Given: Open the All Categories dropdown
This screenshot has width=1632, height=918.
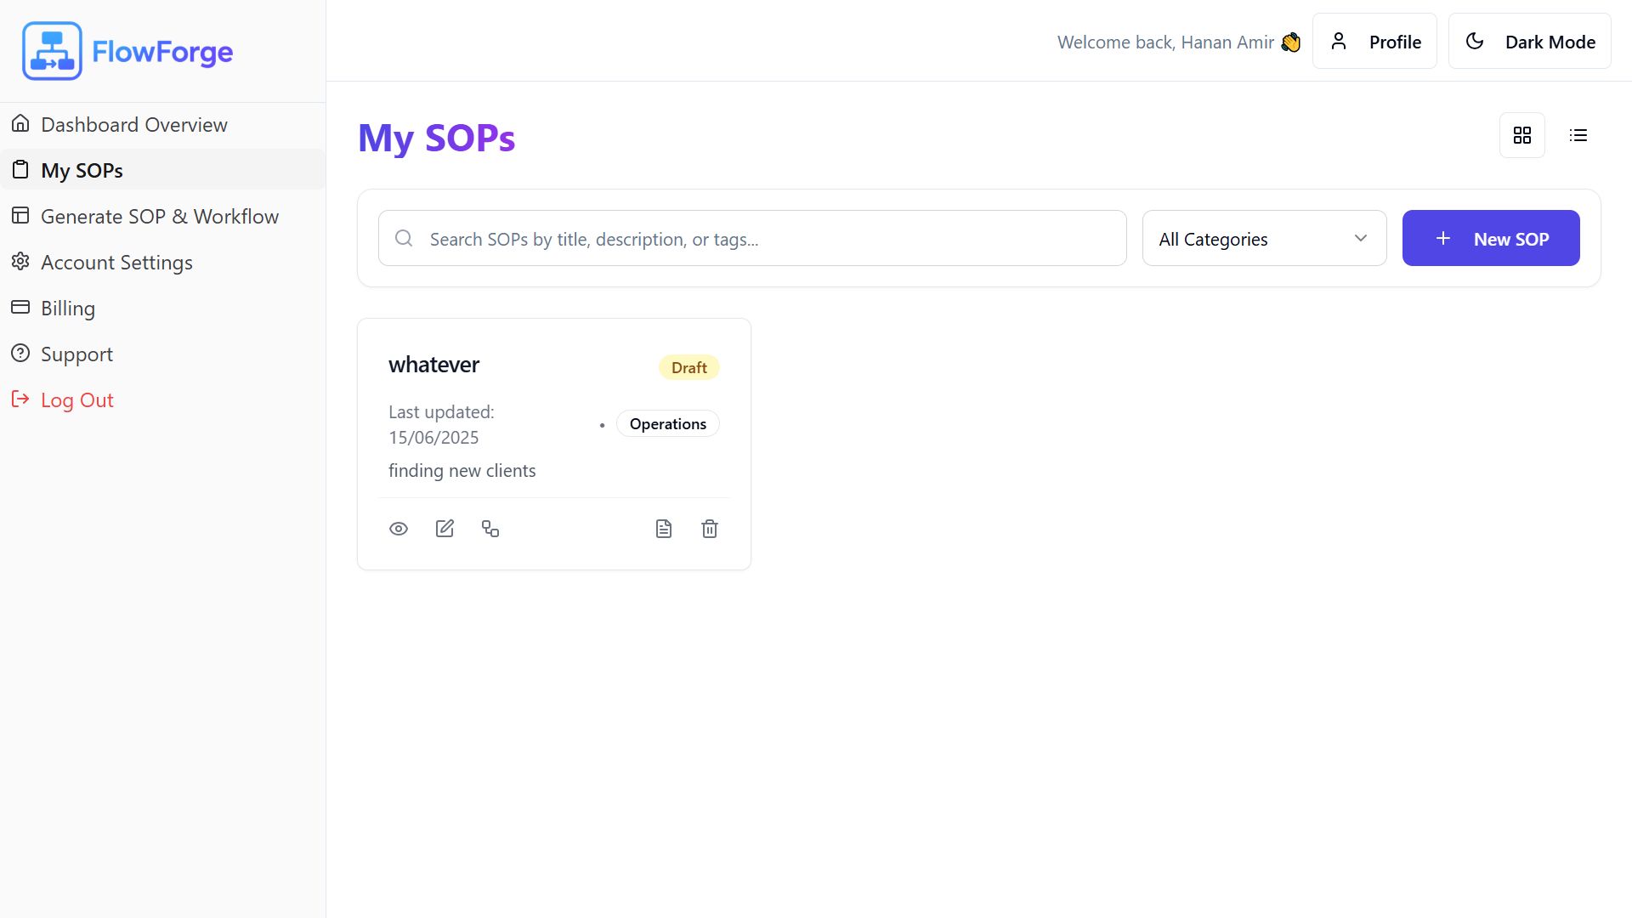Looking at the screenshot, I should point(1264,239).
